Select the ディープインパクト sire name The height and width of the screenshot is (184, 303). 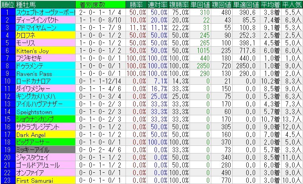(x=45, y=20)
